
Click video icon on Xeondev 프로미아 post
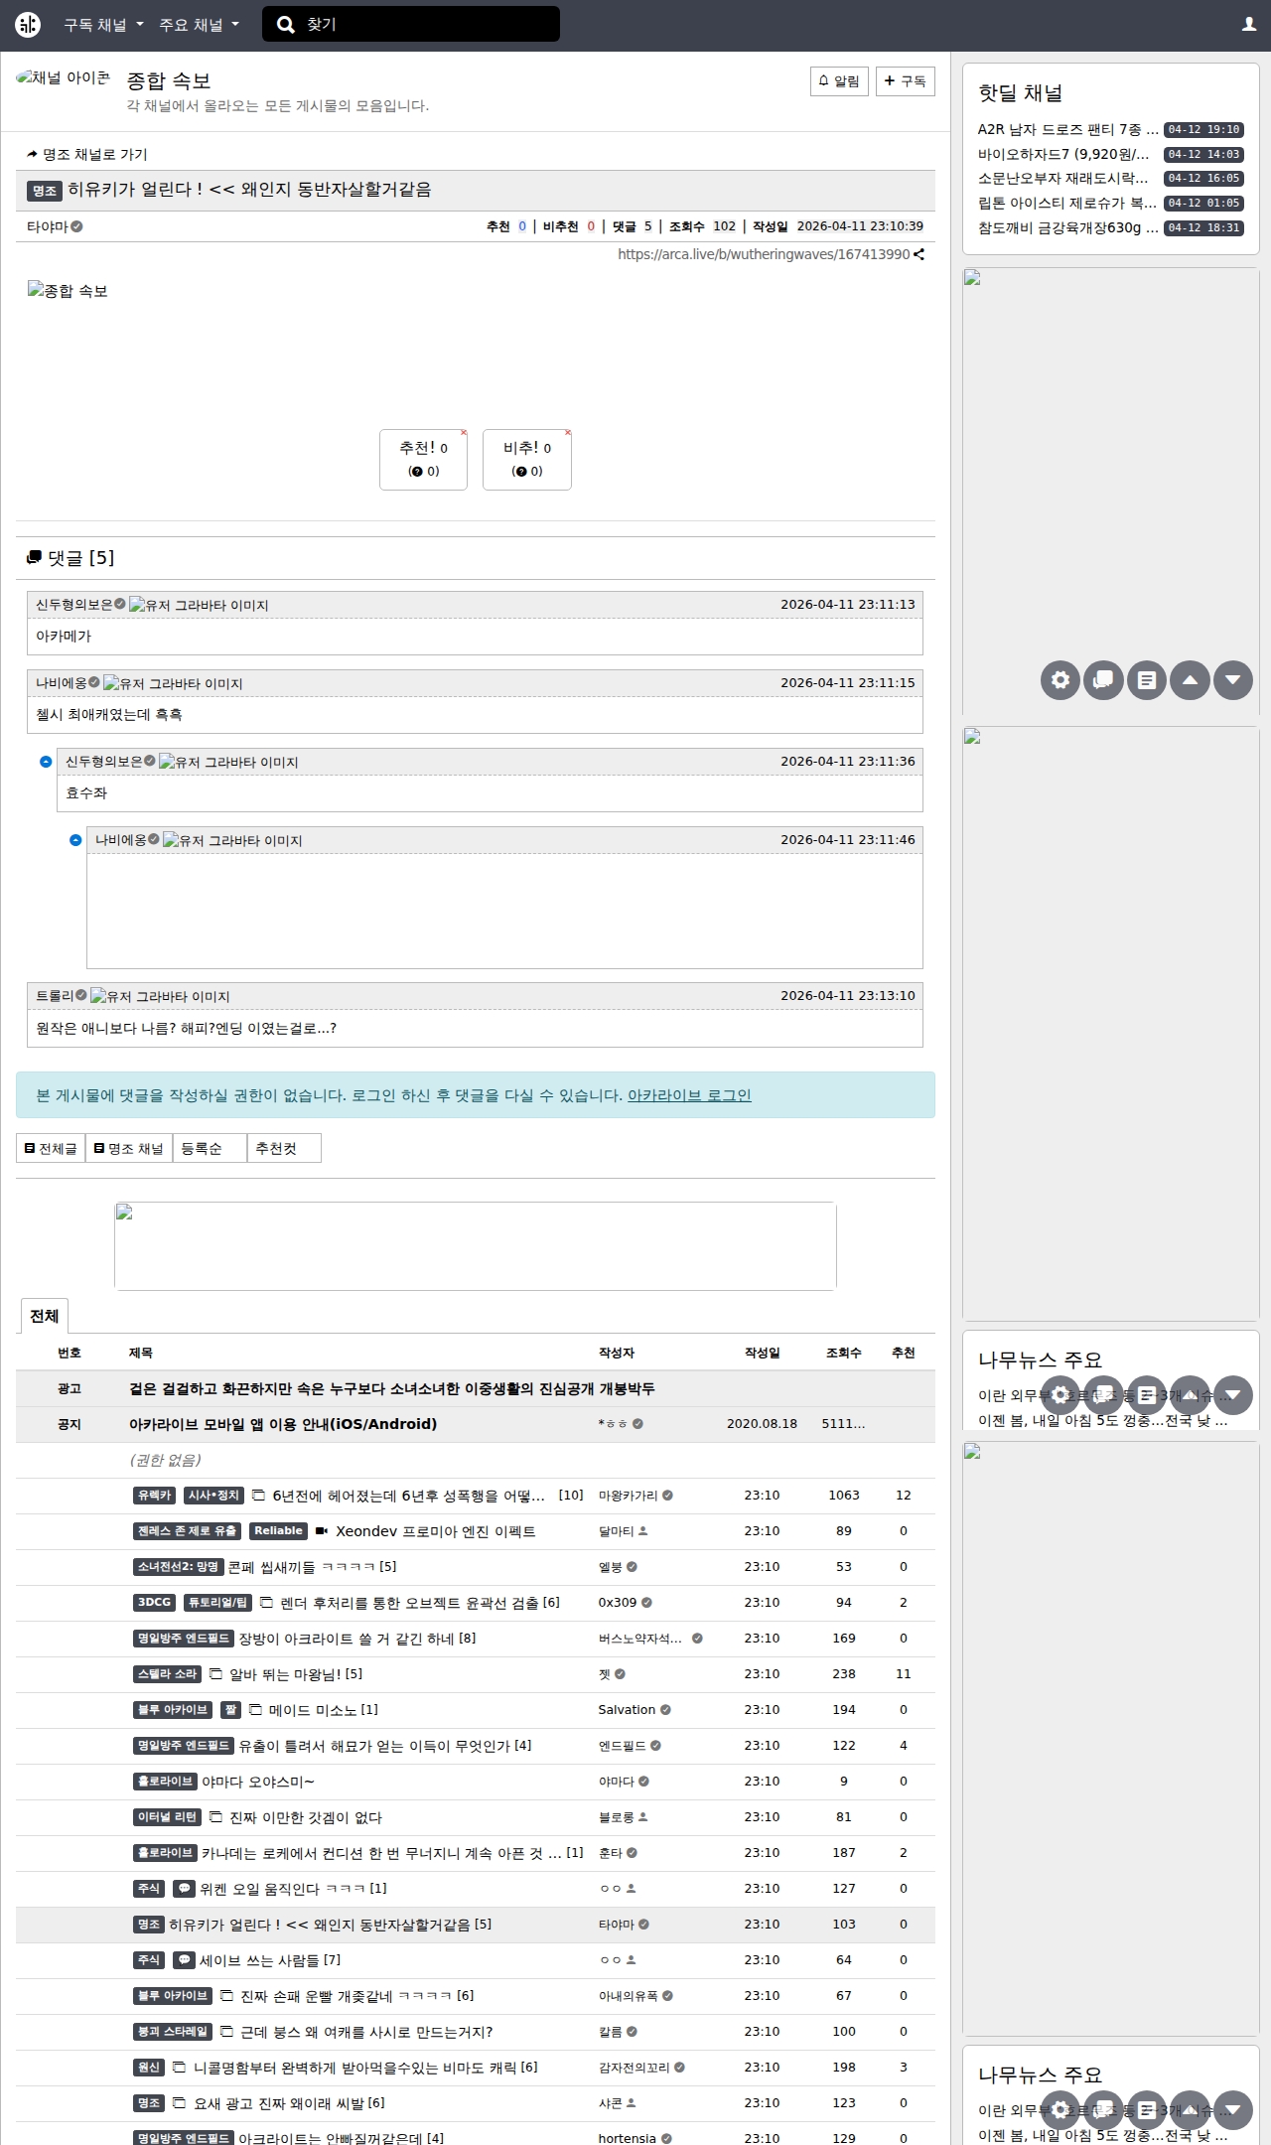pos(322,1531)
